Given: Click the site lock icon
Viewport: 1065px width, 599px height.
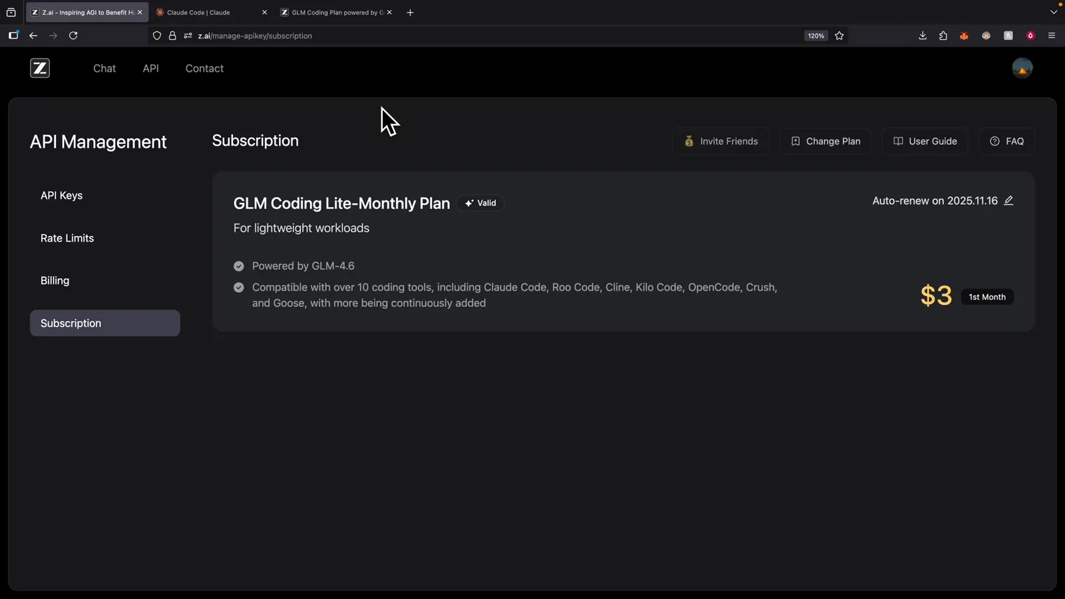Looking at the screenshot, I should [x=172, y=36].
